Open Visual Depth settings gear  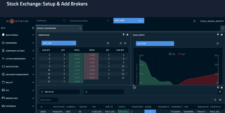coord(222,35)
